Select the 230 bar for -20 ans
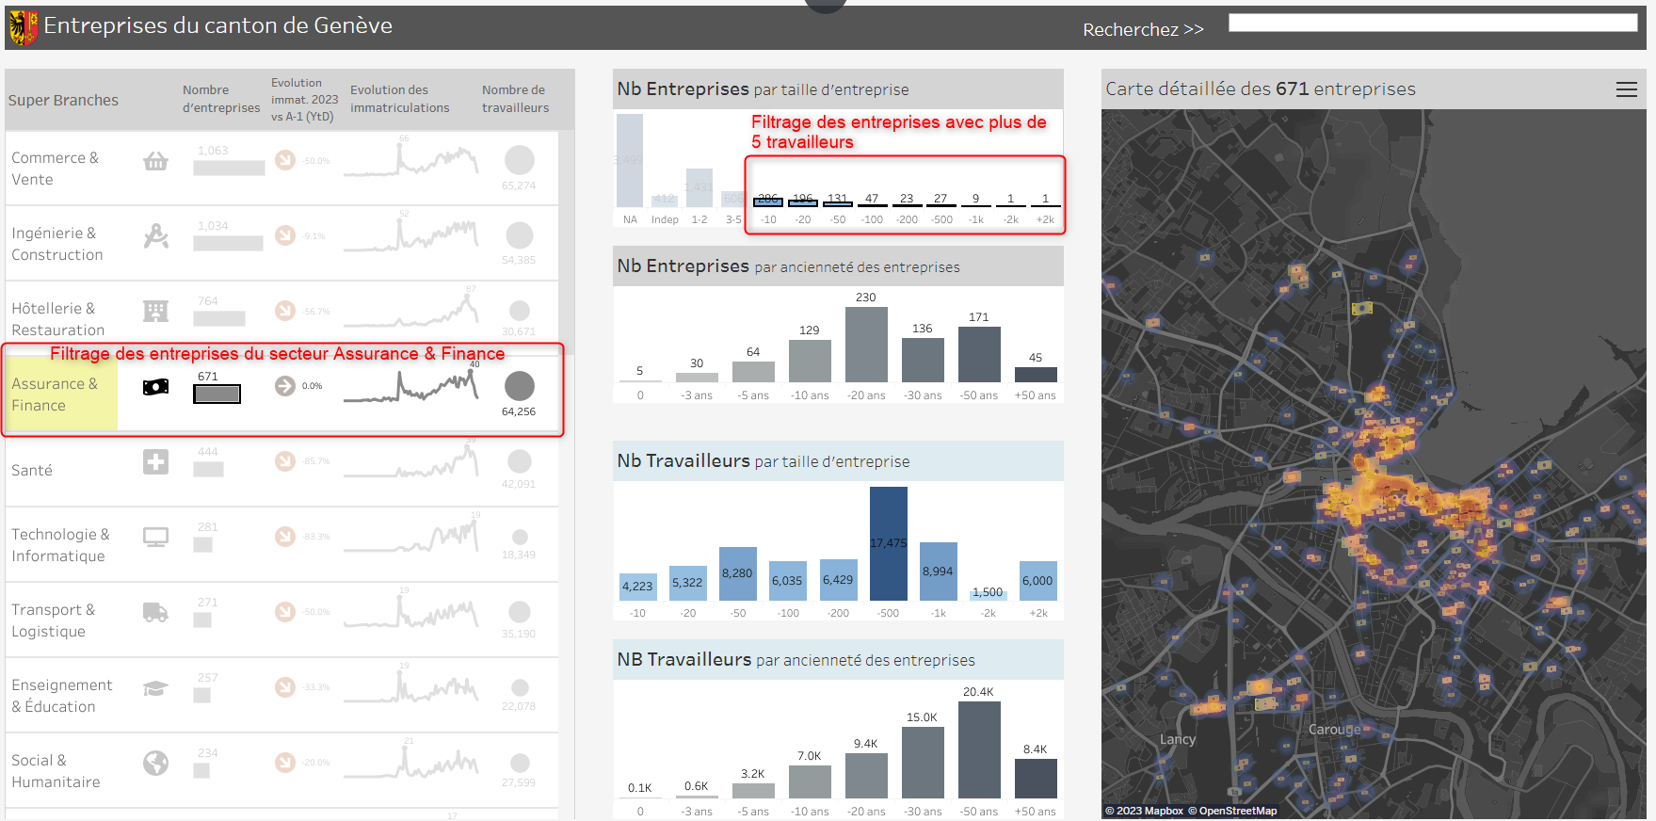The width and height of the screenshot is (1656, 821). tap(866, 344)
